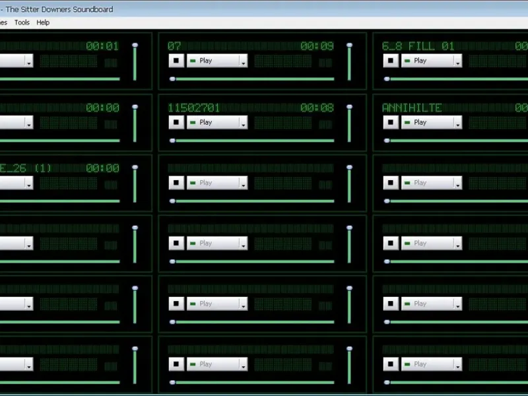This screenshot has height=396, width=528.
Task: Click volume slider knob of 07 cell
Action: [x=350, y=45]
